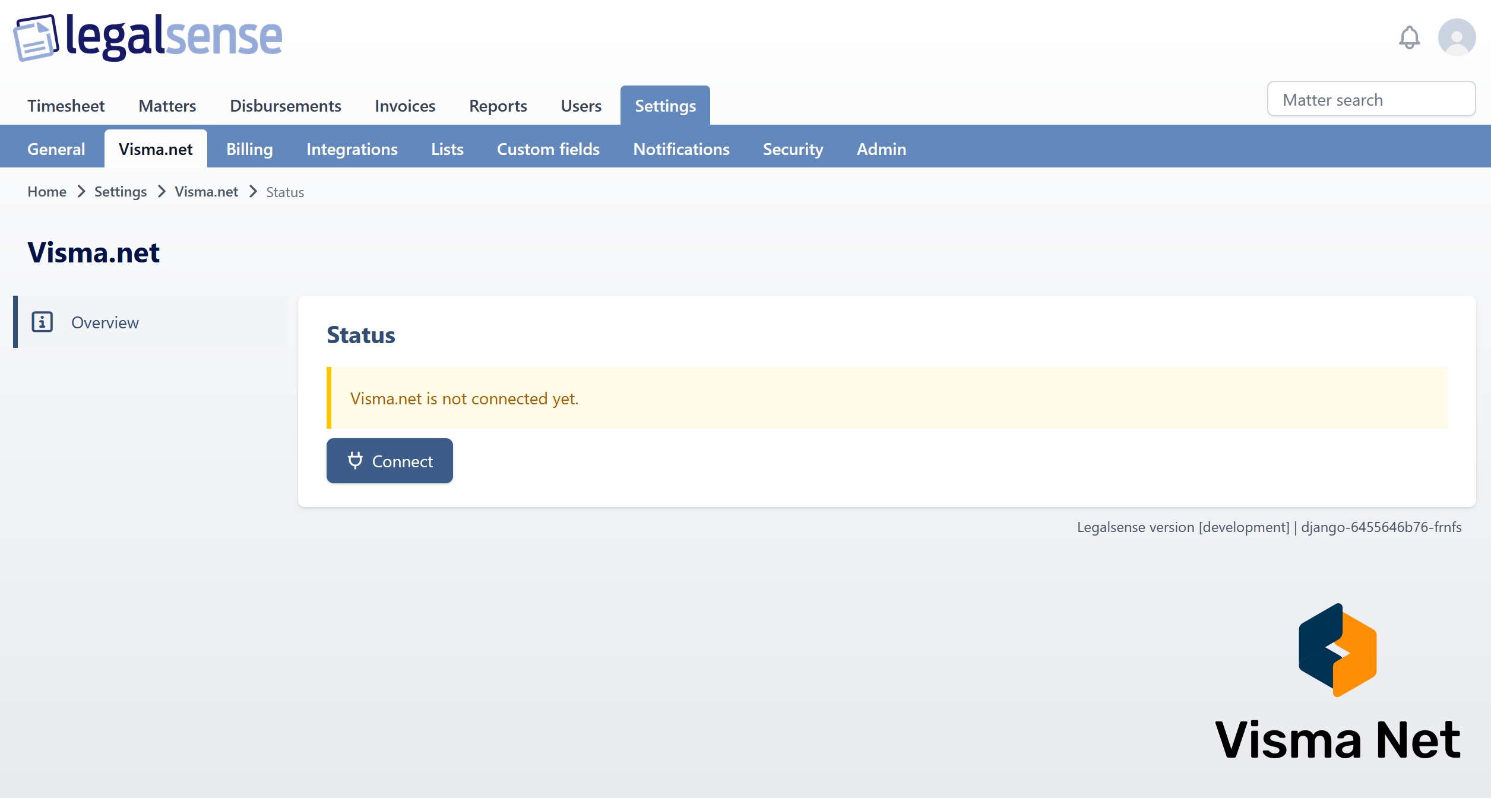Open the user profile avatar

pyautogui.click(x=1457, y=37)
